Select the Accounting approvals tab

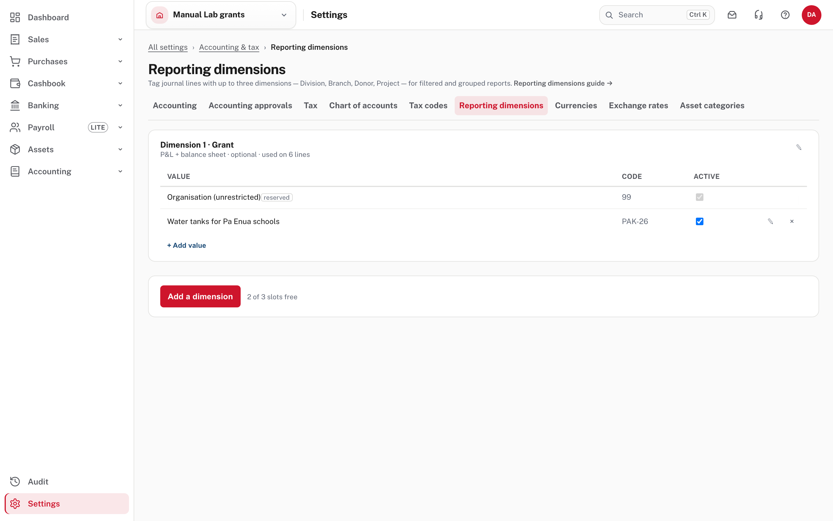[x=250, y=105]
